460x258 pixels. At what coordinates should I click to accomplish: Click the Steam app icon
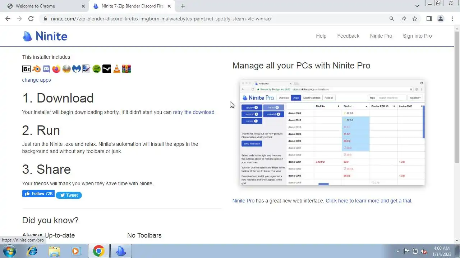pos(107,69)
